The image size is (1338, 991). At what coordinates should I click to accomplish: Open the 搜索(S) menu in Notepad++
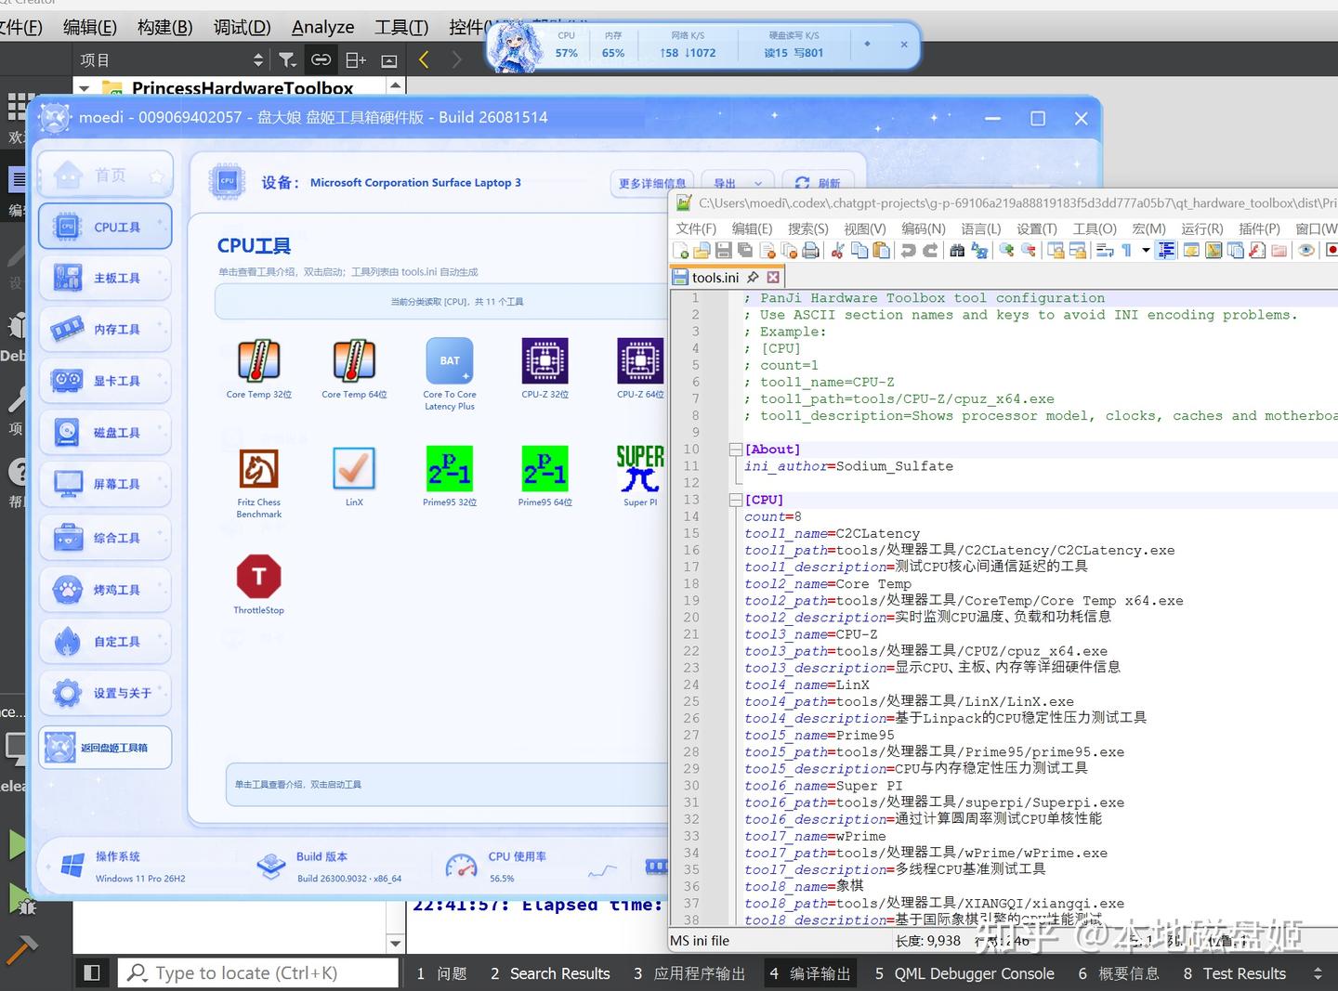[807, 228]
